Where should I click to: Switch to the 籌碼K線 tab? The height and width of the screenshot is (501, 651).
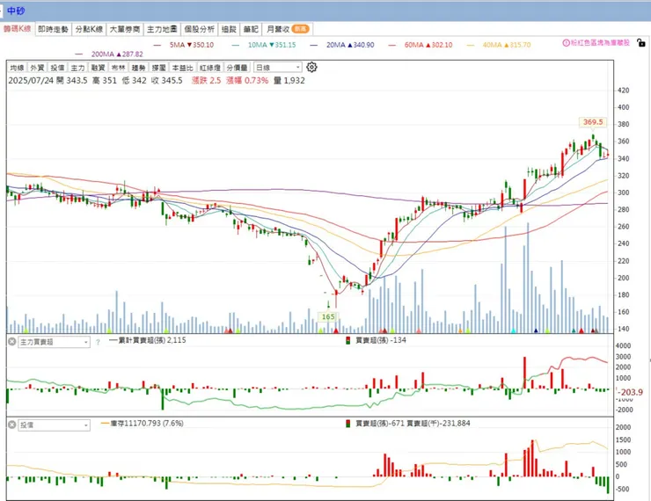[x=18, y=29]
